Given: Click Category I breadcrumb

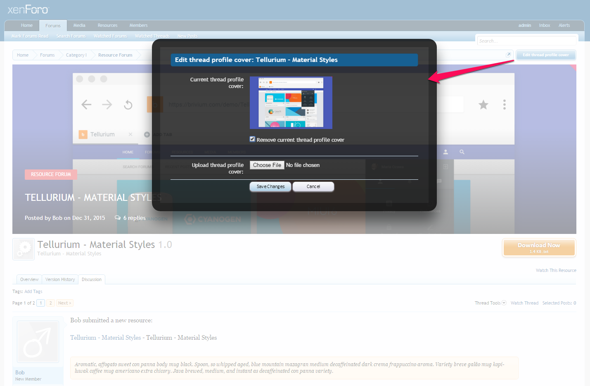Looking at the screenshot, I should point(76,55).
